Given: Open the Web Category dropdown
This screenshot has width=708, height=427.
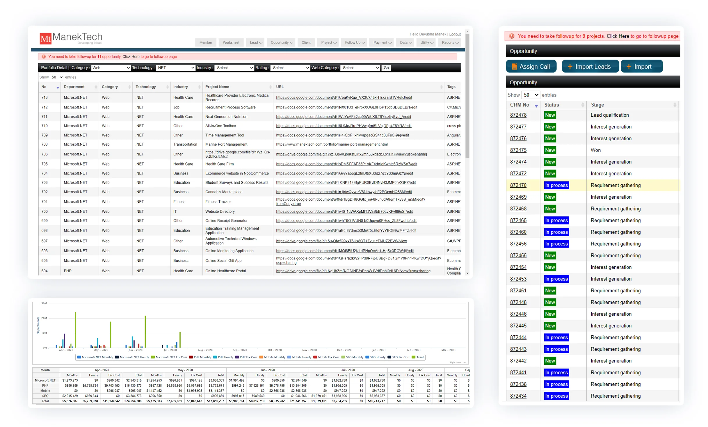Looking at the screenshot, I should click(x=360, y=68).
